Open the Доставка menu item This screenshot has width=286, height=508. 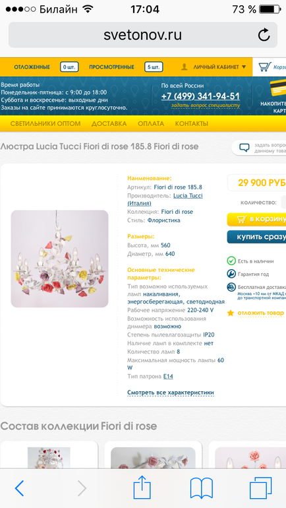click(109, 124)
